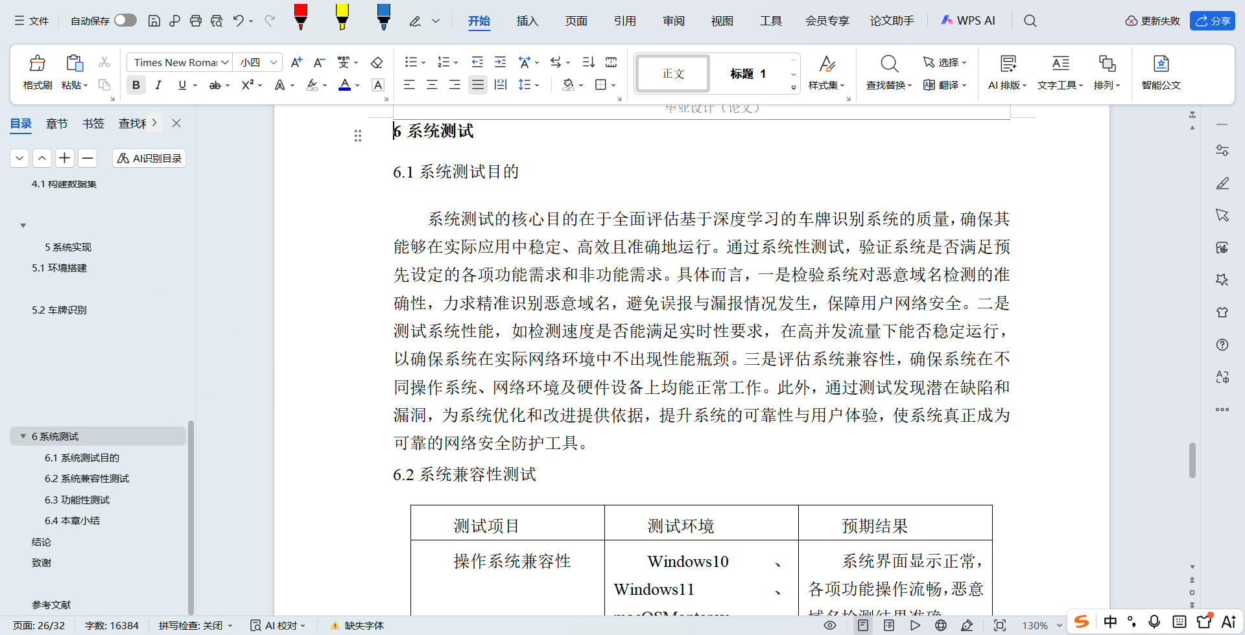Click the bulleted list icon
The image size is (1245, 635).
coord(410,62)
